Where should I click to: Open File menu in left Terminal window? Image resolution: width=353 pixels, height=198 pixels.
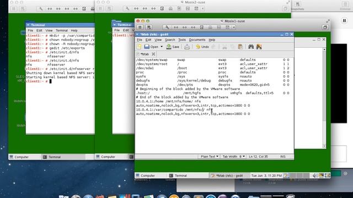click(x=30, y=30)
